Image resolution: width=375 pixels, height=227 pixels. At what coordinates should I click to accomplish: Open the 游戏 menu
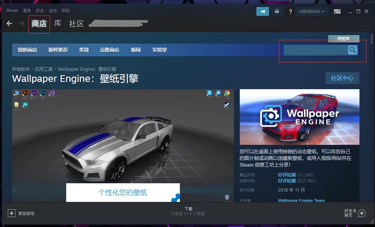(x=53, y=10)
